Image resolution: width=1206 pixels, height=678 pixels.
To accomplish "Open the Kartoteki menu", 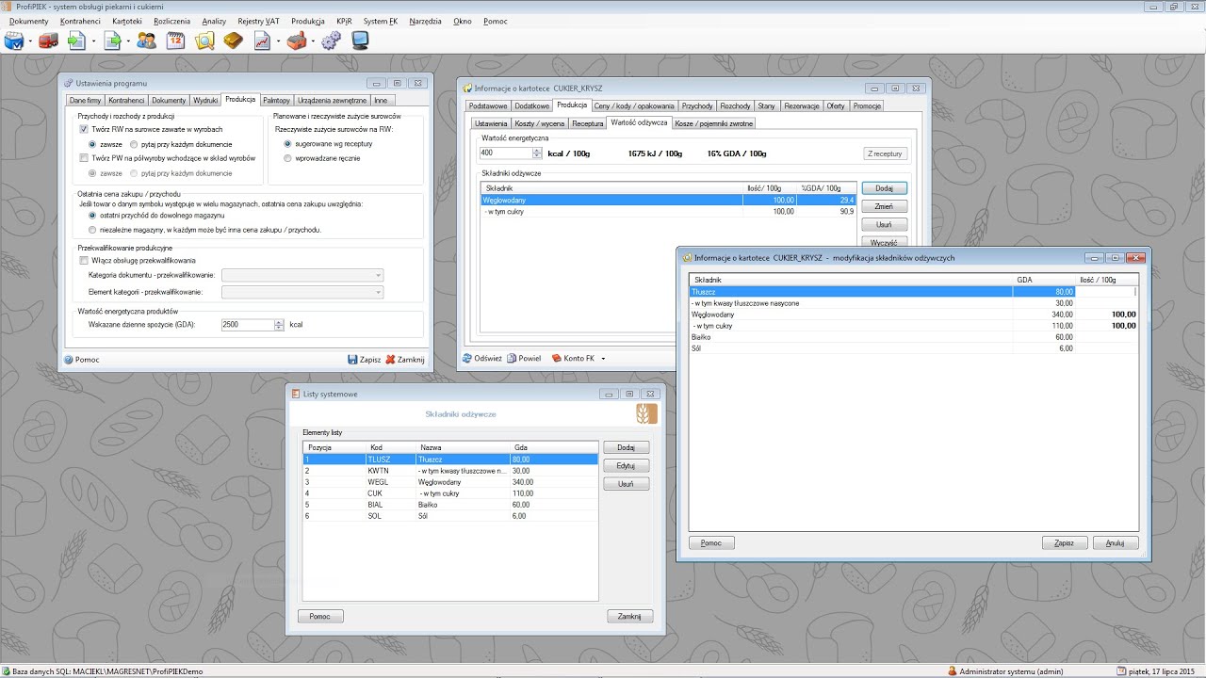I will pyautogui.click(x=126, y=21).
